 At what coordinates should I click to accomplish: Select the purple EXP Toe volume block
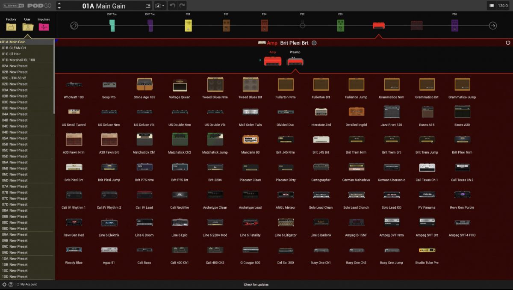click(150, 26)
